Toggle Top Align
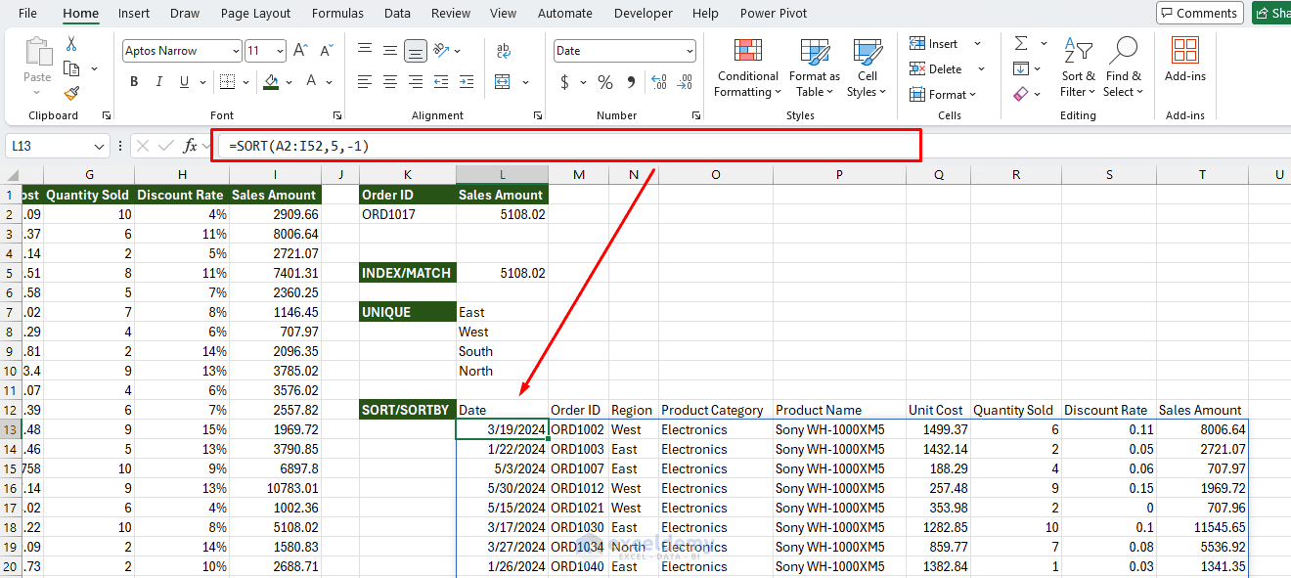1291x578 pixels. (365, 51)
